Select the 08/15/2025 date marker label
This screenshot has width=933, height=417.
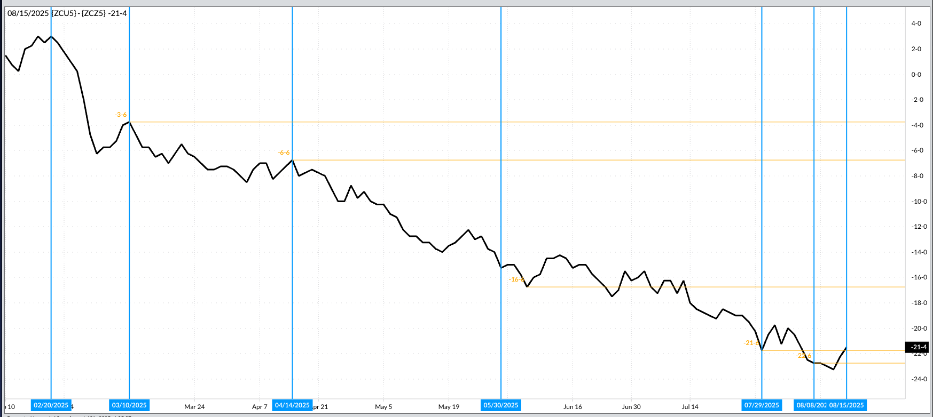coord(846,405)
